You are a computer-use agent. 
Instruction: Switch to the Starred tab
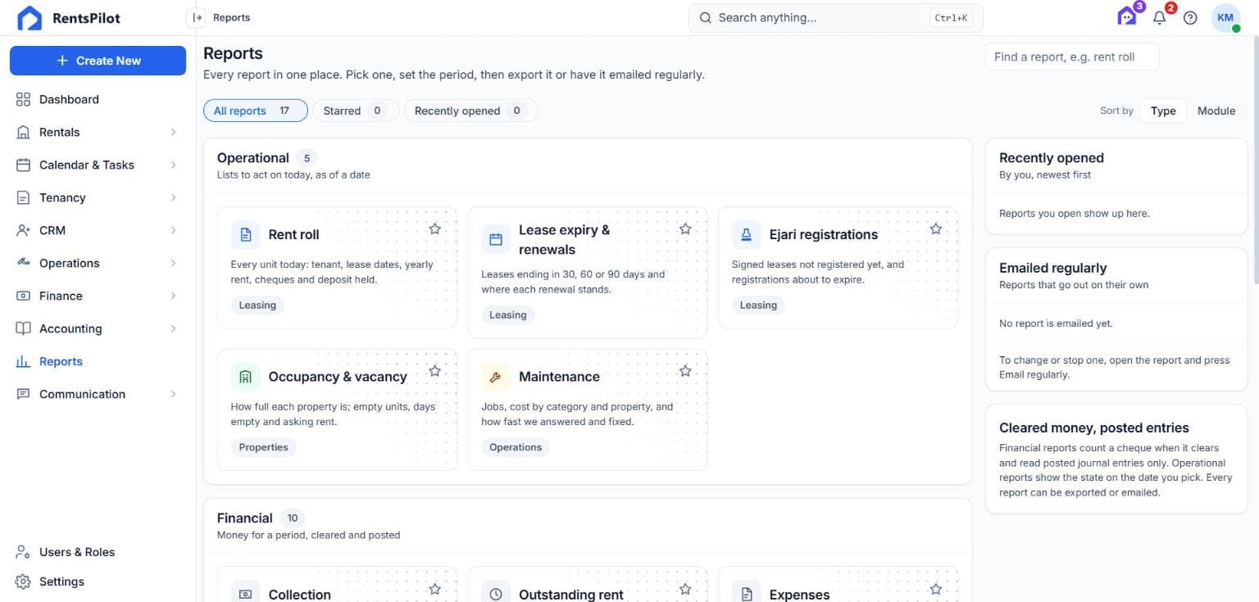point(356,111)
